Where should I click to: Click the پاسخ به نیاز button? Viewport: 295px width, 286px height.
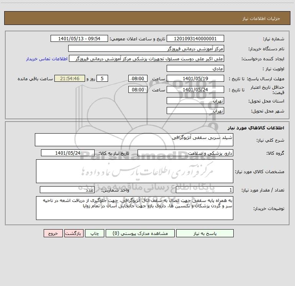[x=205, y=233]
